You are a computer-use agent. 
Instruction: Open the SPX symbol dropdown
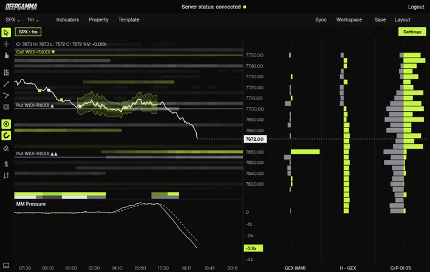click(13, 20)
